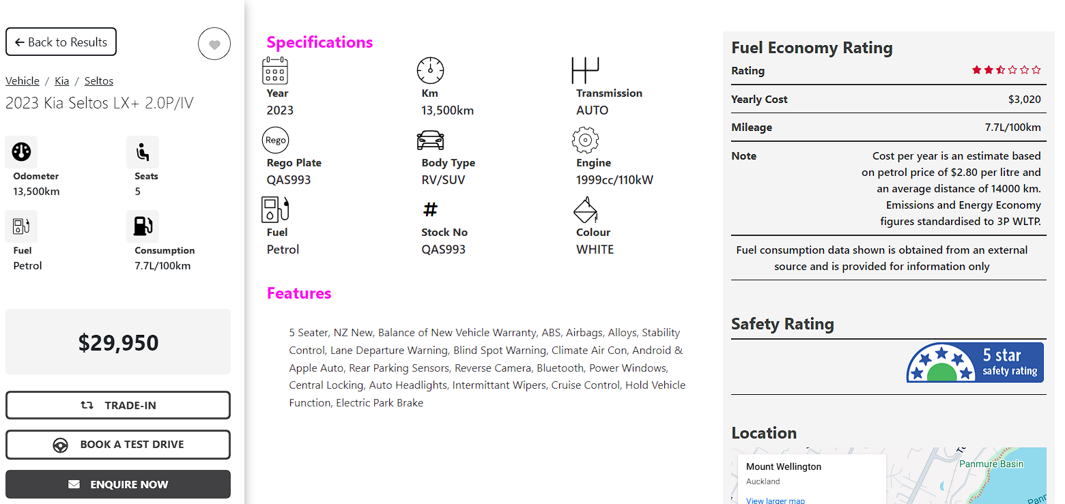The image size is (1065, 504).
Task: Click the vehicle title 2023 Kia Seltos LX+
Action: (100, 103)
